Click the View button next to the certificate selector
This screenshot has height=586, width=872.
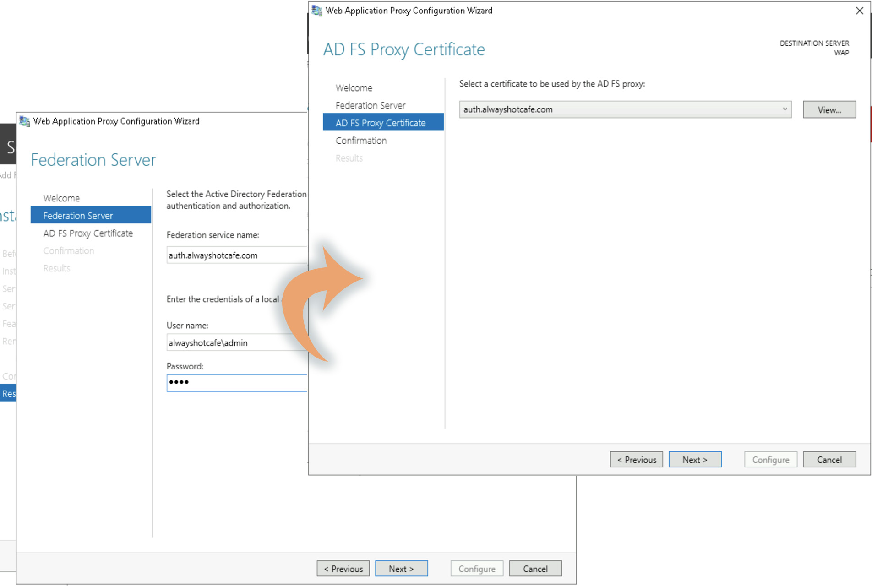click(829, 109)
